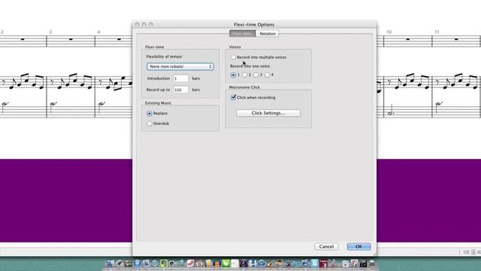Open Launchpad rocket icon in Dock
This screenshot has height=271, width=481.
(119, 263)
